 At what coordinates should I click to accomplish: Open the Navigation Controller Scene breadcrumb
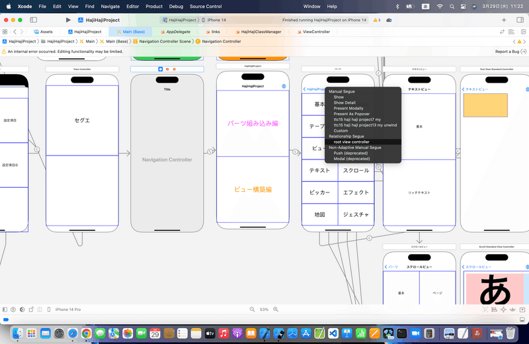coord(162,42)
